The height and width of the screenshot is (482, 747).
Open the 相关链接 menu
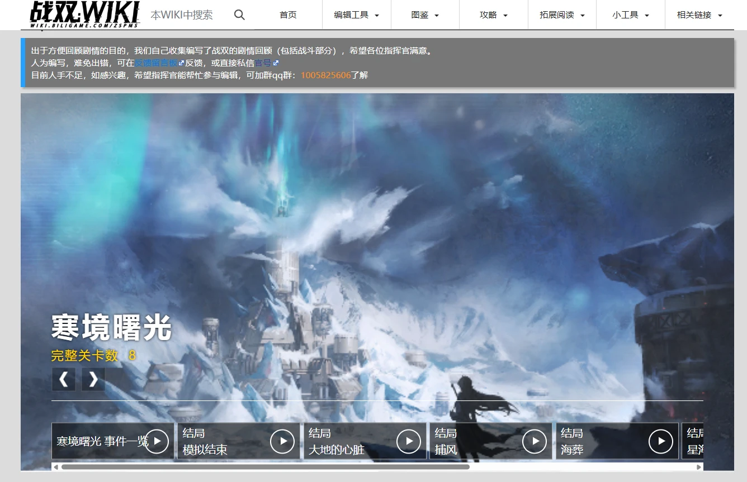(x=699, y=15)
